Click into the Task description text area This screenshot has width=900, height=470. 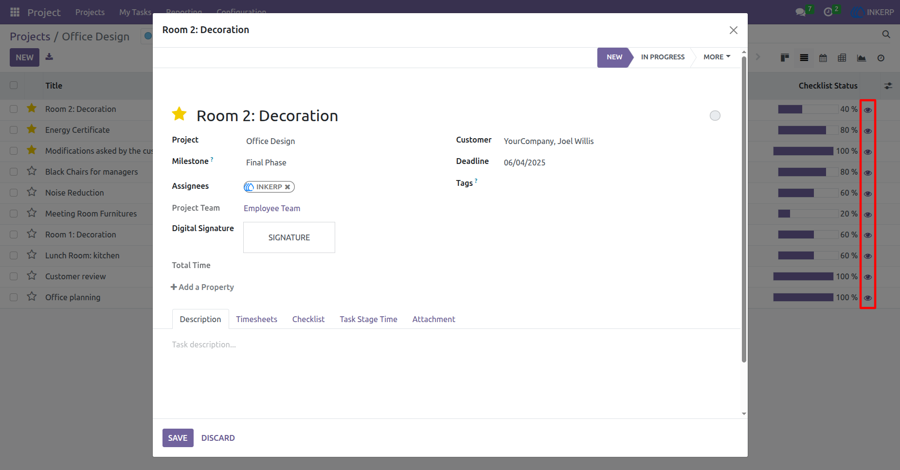pos(447,344)
